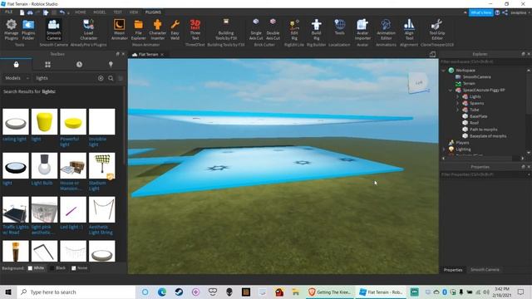Select SmoothCamera item in Explorer

(476, 77)
